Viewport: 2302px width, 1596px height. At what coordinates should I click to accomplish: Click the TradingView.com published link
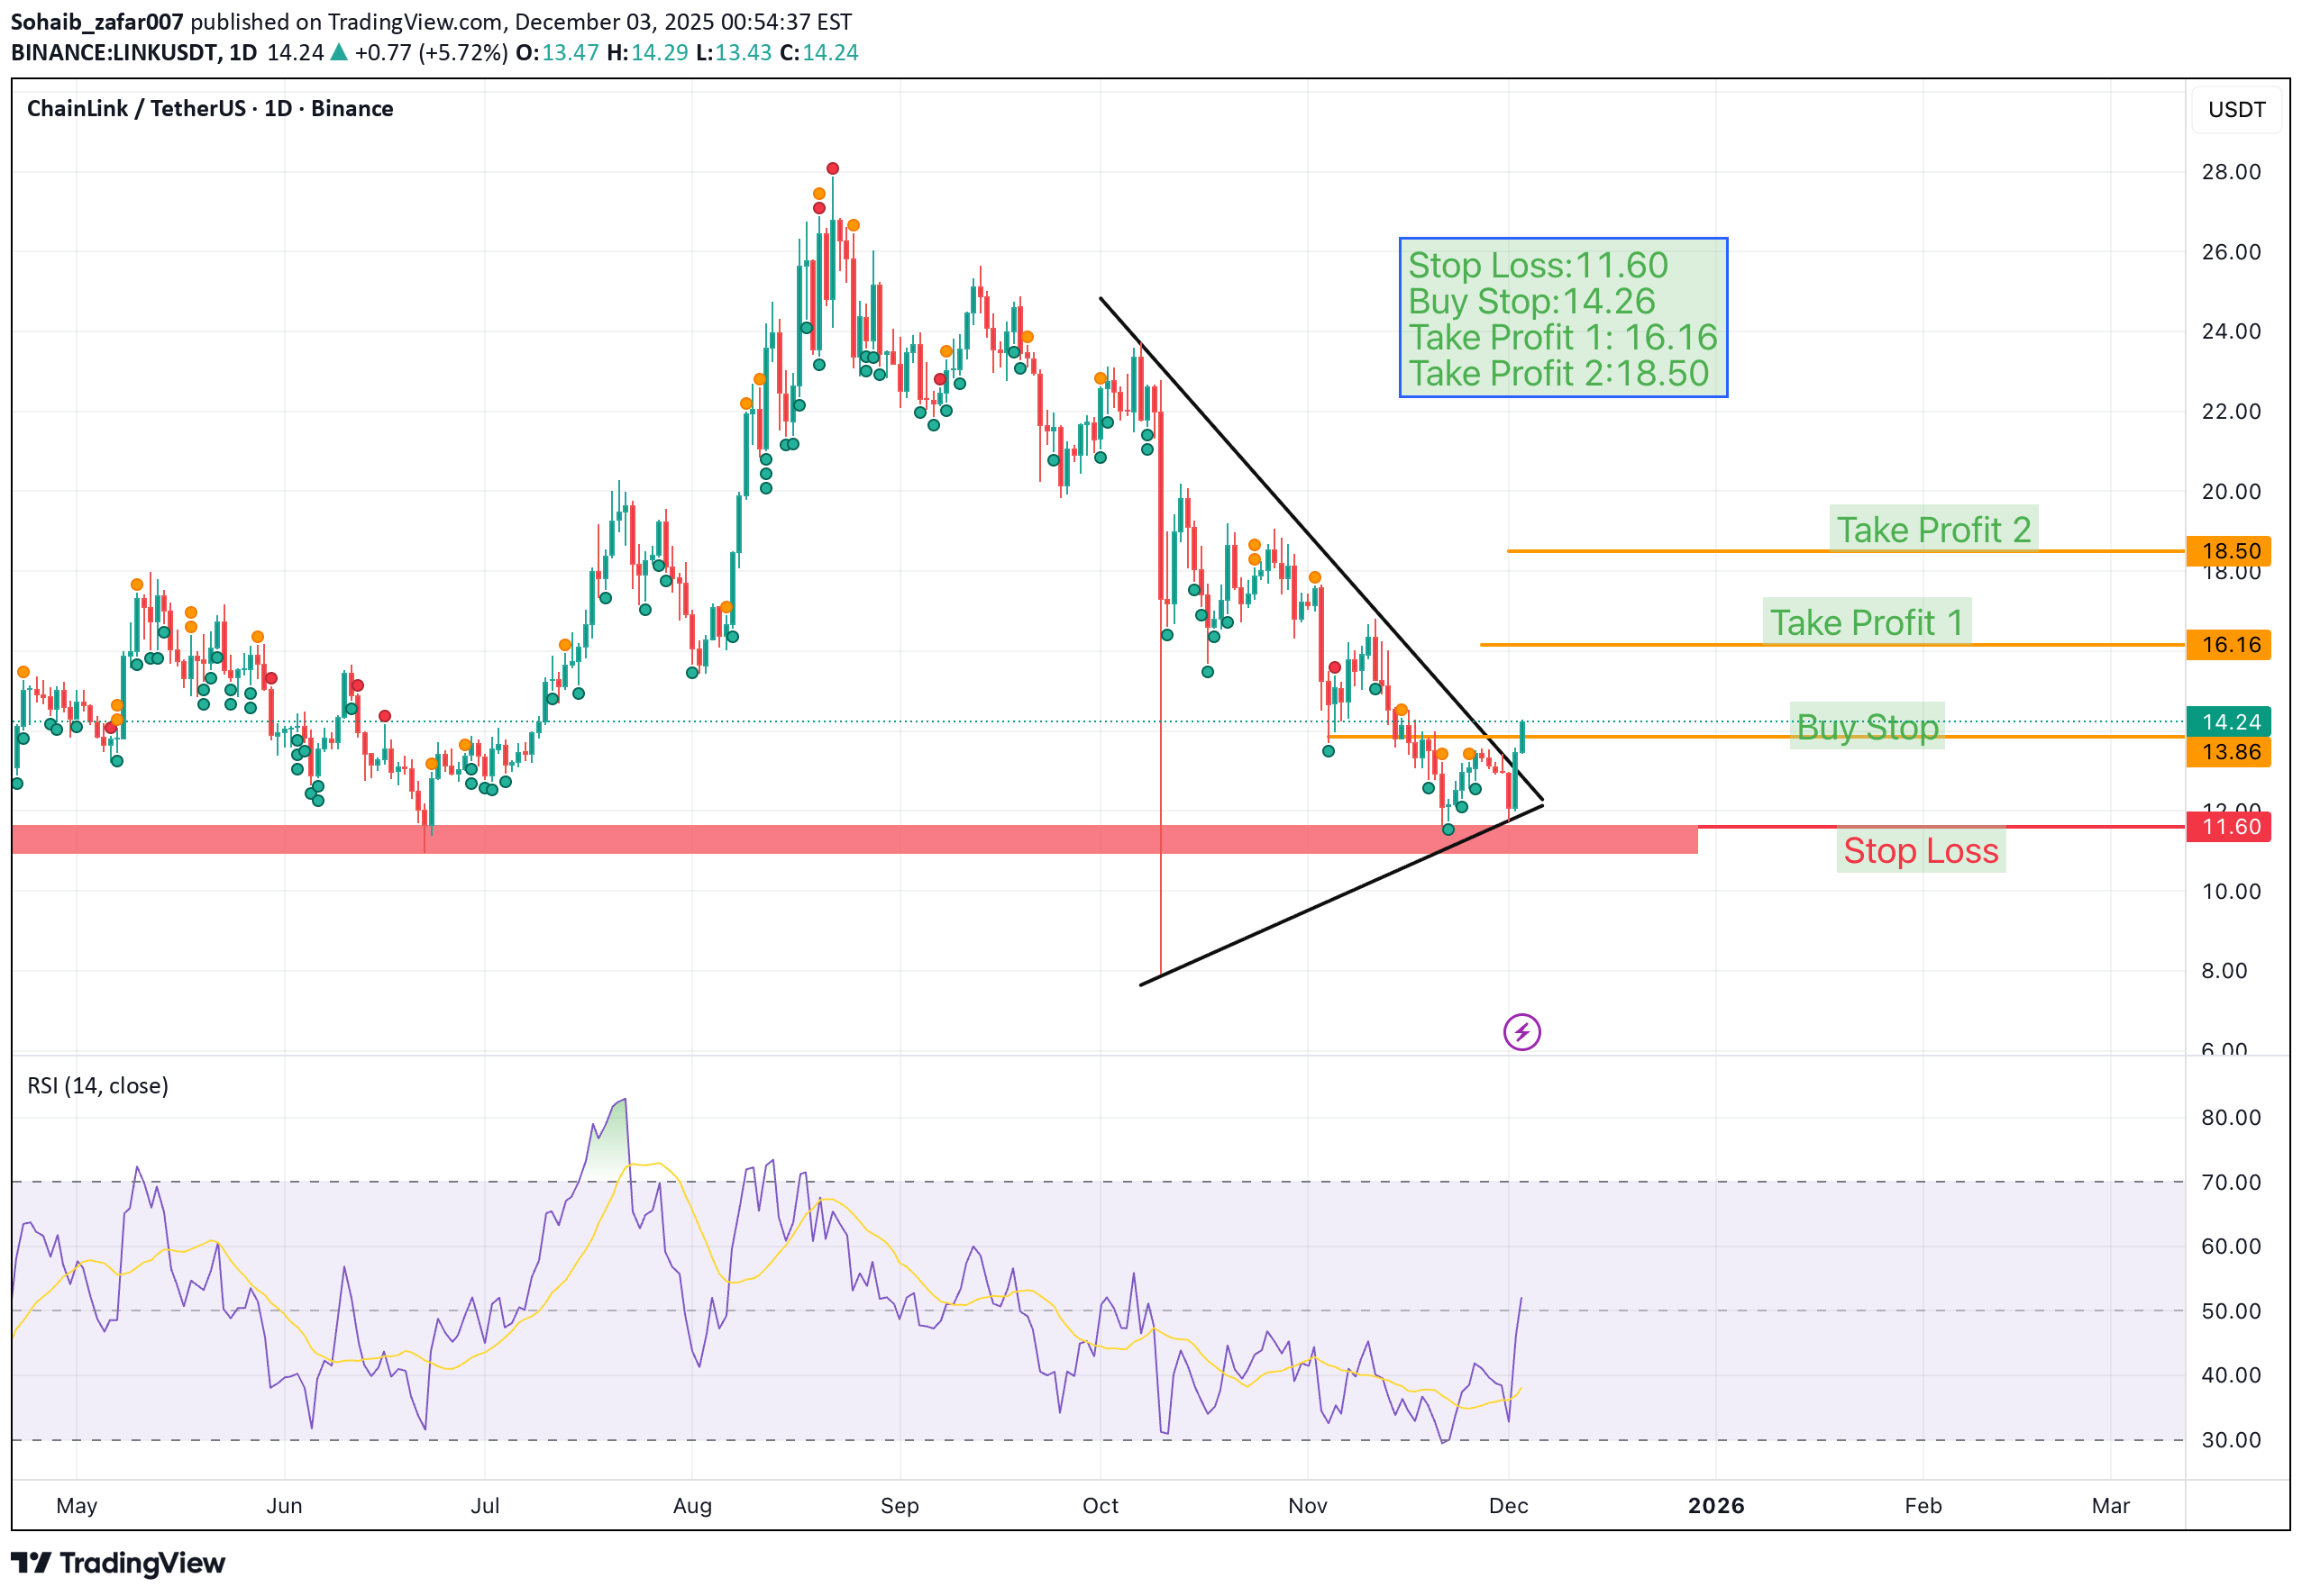click(420, 21)
